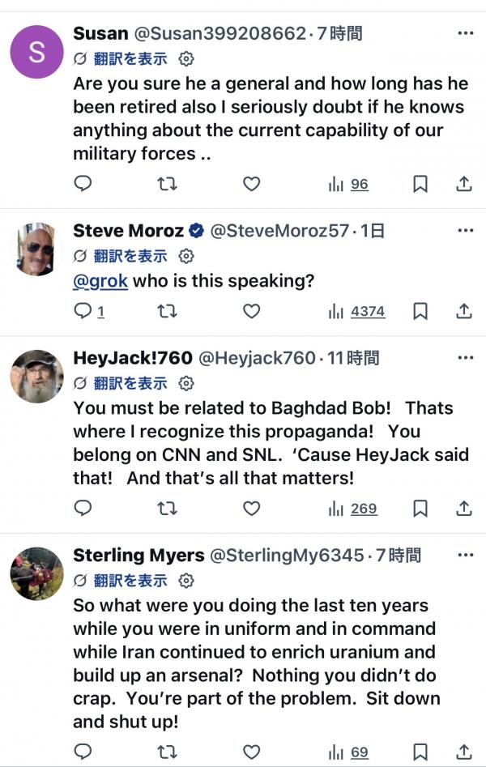Open Steve Moroz's profile picture
The image size is (486, 767).
pos(36,249)
